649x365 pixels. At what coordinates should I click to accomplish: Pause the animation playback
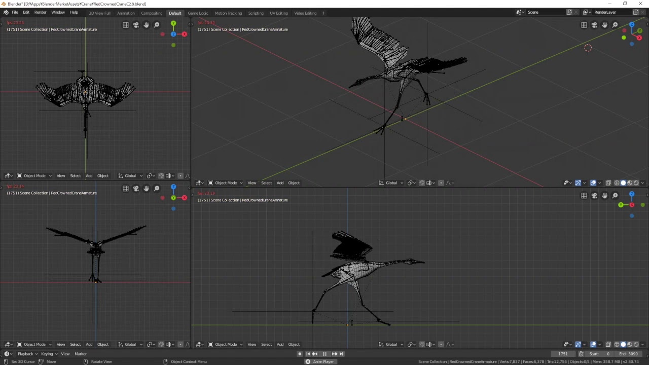[324, 354]
